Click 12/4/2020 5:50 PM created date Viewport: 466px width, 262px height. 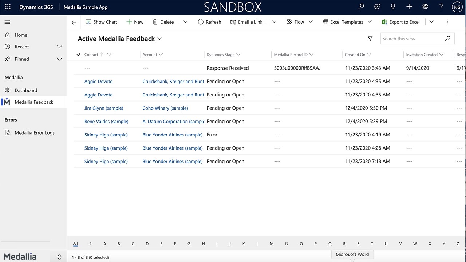(x=366, y=108)
